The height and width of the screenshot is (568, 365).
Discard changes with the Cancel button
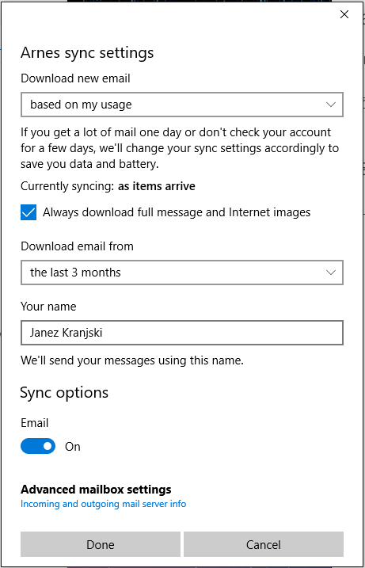(x=263, y=544)
